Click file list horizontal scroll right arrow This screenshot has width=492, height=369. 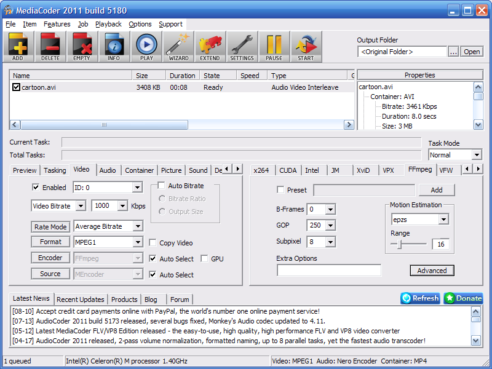pyautogui.click(x=349, y=125)
